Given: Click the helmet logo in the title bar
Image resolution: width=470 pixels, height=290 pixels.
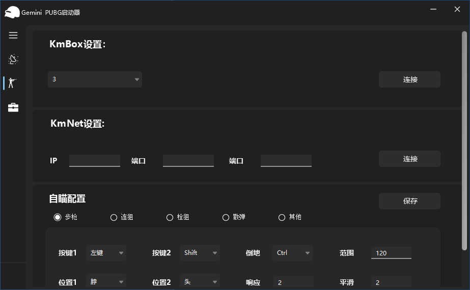Looking at the screenshot, I should point(12,12).
